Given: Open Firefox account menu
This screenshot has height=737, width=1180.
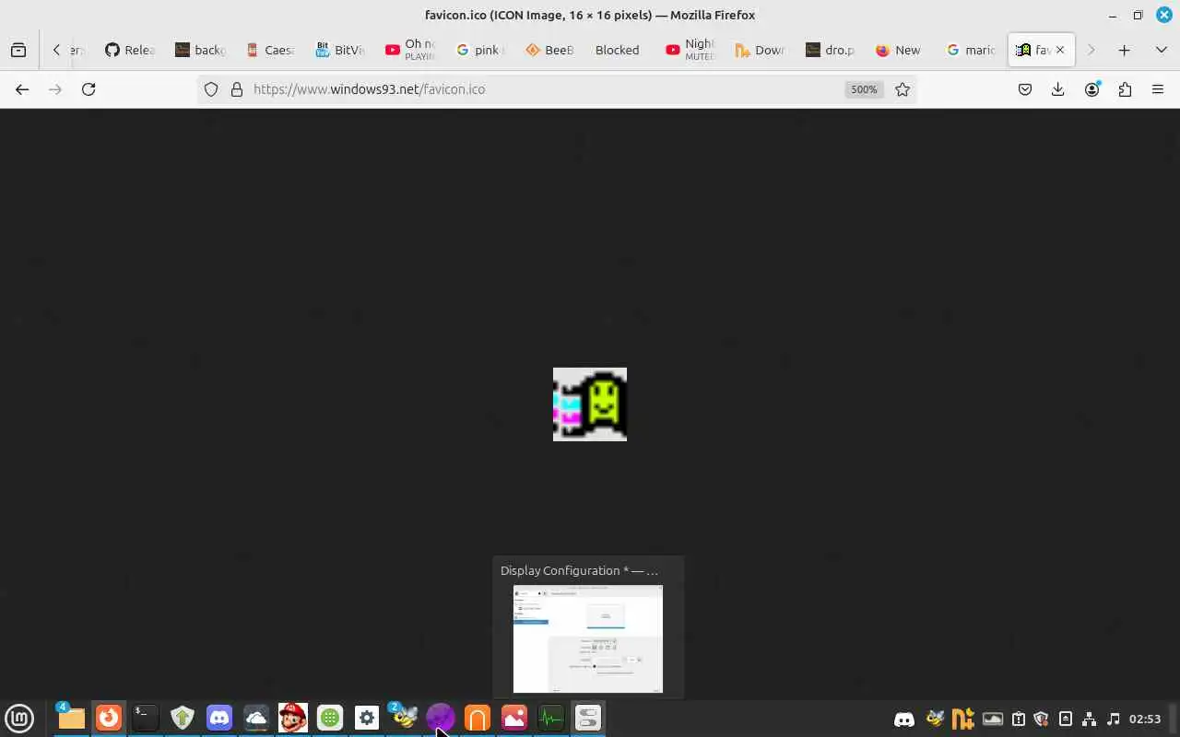Looking at the screenshot, I should (x=1091, y=89).
